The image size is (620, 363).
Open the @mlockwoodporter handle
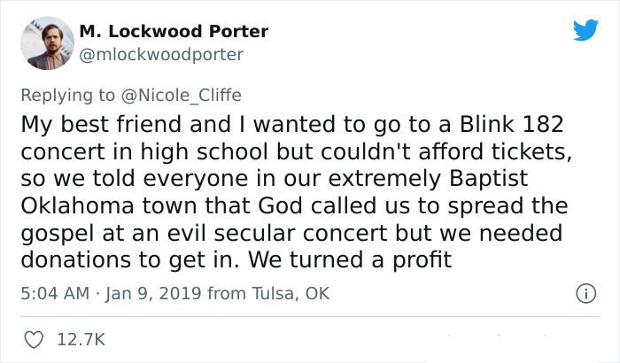(161, 55)
